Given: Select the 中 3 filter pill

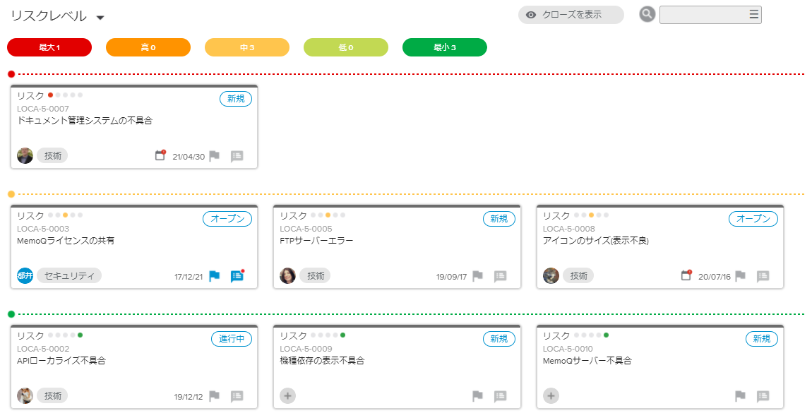Looking at the screenshot, I should tap(247, 47).
